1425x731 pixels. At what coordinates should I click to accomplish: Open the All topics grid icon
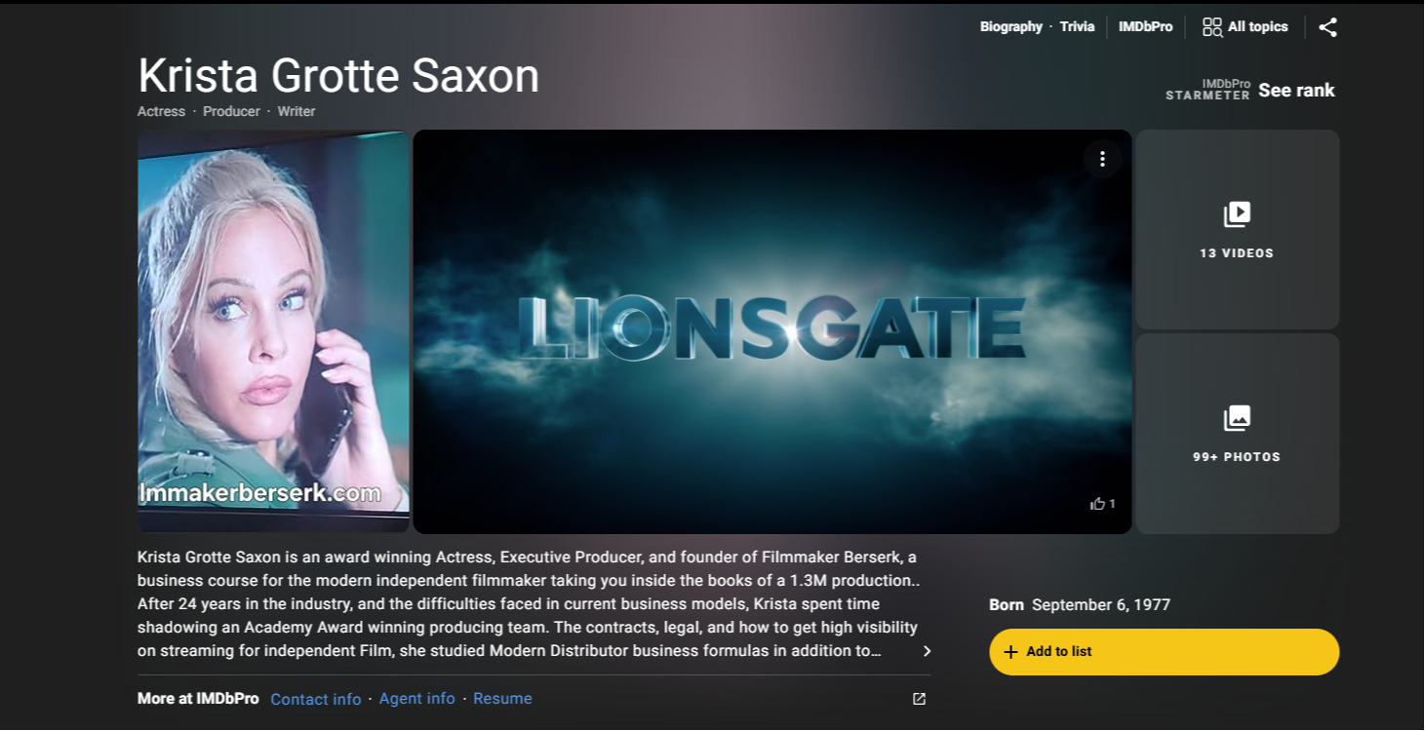pyautogui.click(x=1212, y=27)
